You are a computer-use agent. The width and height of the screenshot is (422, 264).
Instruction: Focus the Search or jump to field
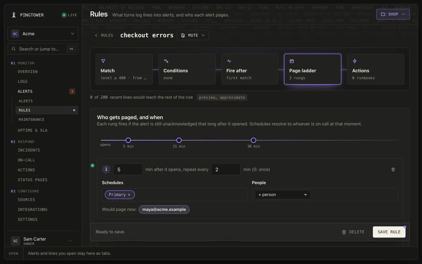[x=43, y=49]
